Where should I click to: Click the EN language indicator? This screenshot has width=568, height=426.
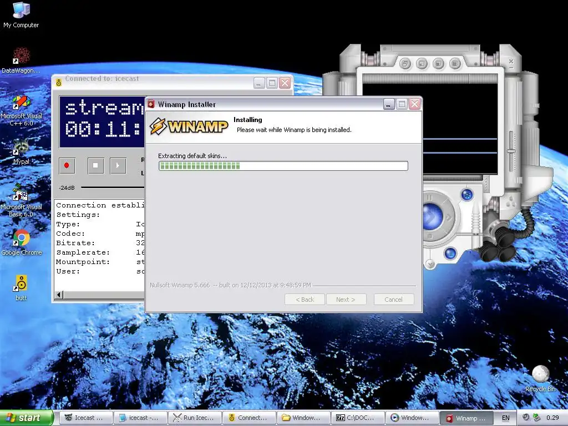point(506,418)
